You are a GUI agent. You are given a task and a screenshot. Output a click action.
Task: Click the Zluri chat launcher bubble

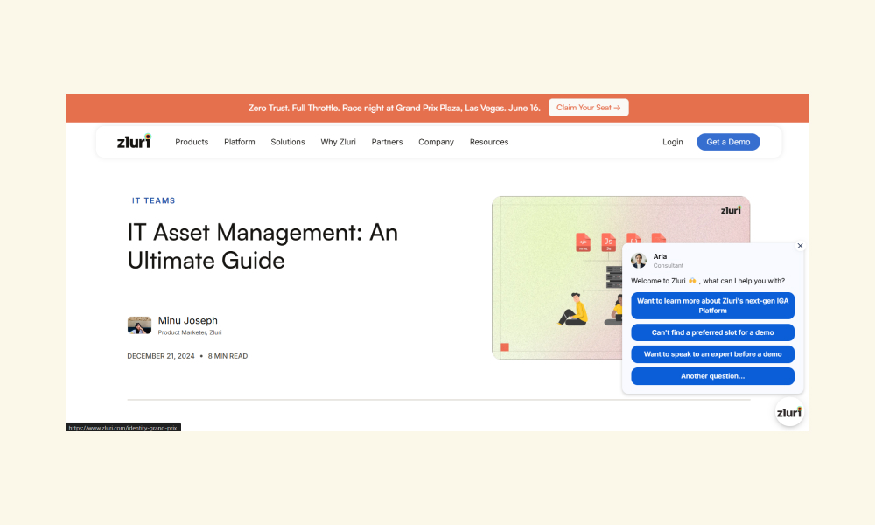coord(789,412)
